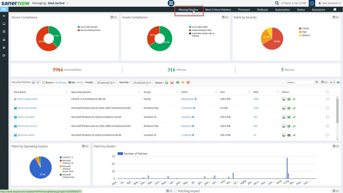Select the checkbox for demo-win-server2 row
The image size is (343, 193).
coord(327,126)
